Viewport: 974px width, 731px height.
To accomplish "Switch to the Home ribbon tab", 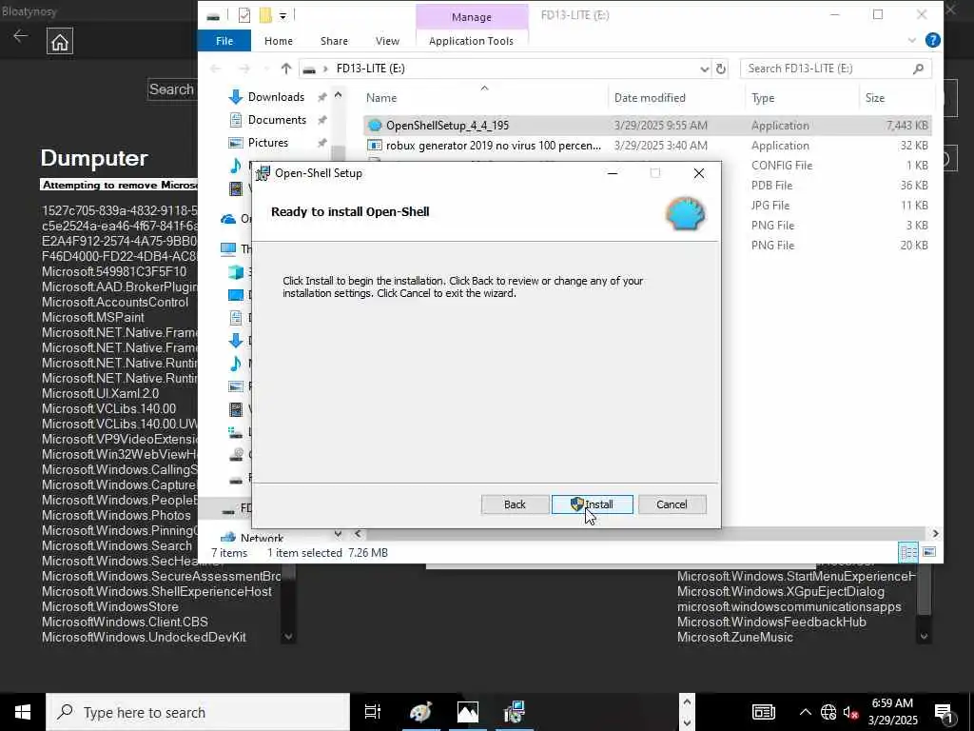I will click(x=279, y=41).
